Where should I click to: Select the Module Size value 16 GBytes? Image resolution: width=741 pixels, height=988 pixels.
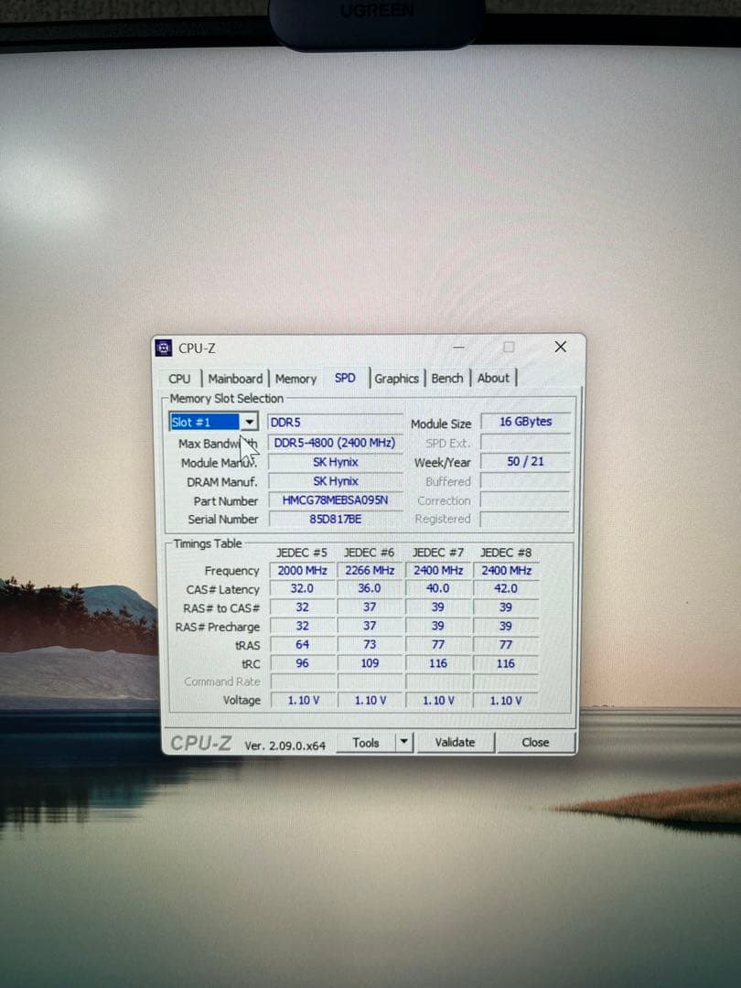524,422
